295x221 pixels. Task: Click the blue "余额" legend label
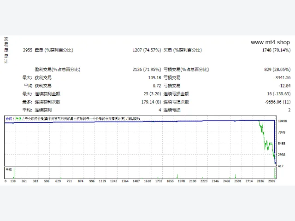pos(9,119)
